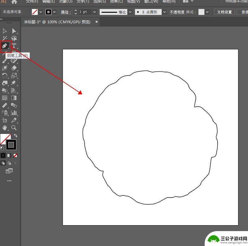Image resolution: width=248 pixels, height=246 pixels.
Task: Select the Warp tool
Action: [x=5, y=83]
